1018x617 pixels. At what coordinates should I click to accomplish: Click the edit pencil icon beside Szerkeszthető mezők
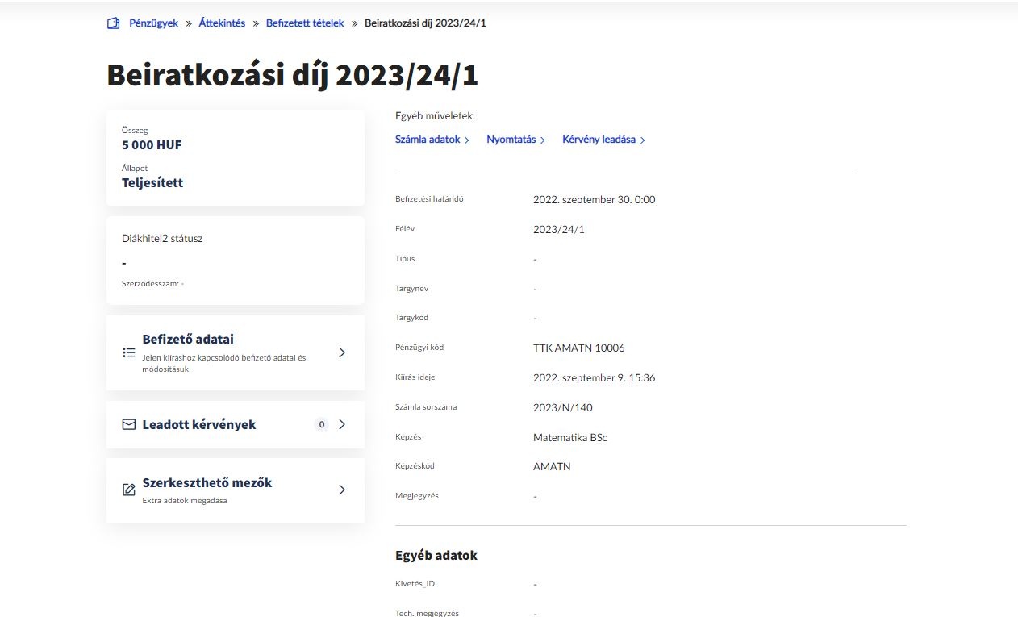pyautogui.click(x=128, y=490)
